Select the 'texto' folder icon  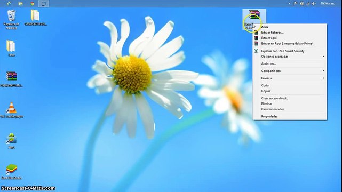tap(11, 48)
